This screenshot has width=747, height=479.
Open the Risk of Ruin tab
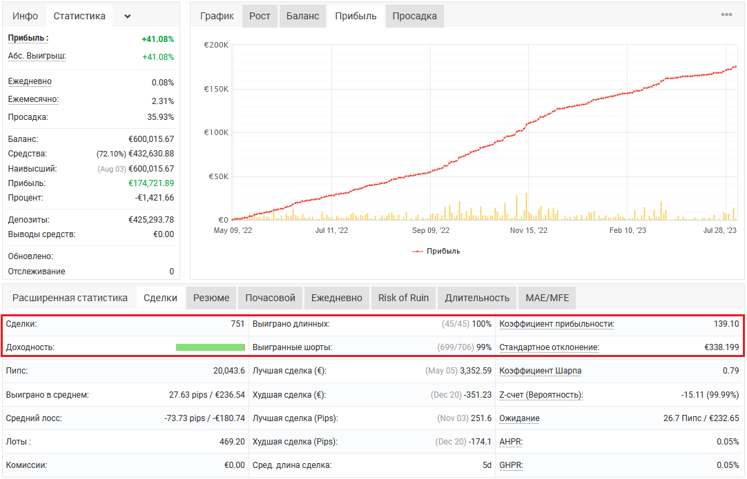[x=403, y=298]
